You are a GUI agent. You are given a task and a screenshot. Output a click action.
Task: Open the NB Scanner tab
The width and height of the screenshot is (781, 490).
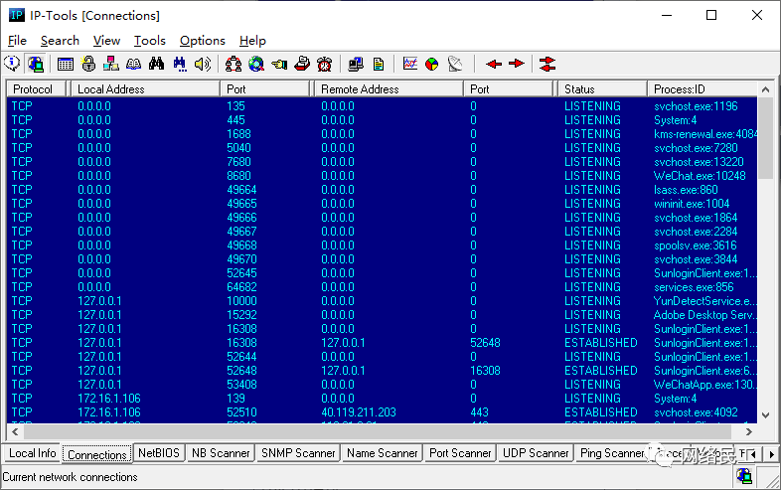point(221,453)
